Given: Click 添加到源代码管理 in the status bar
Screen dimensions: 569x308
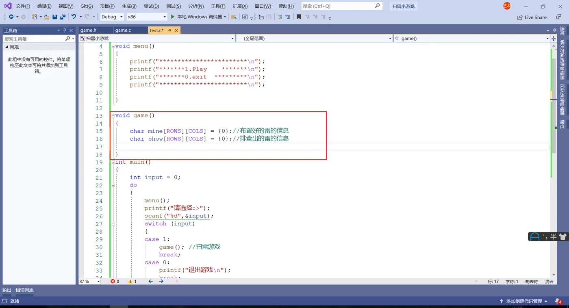Looking at the screenshot, I should coord(524,301).
